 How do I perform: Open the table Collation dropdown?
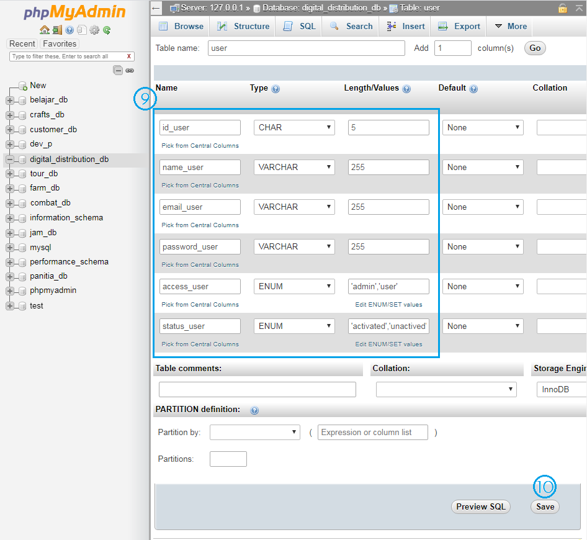446,389
